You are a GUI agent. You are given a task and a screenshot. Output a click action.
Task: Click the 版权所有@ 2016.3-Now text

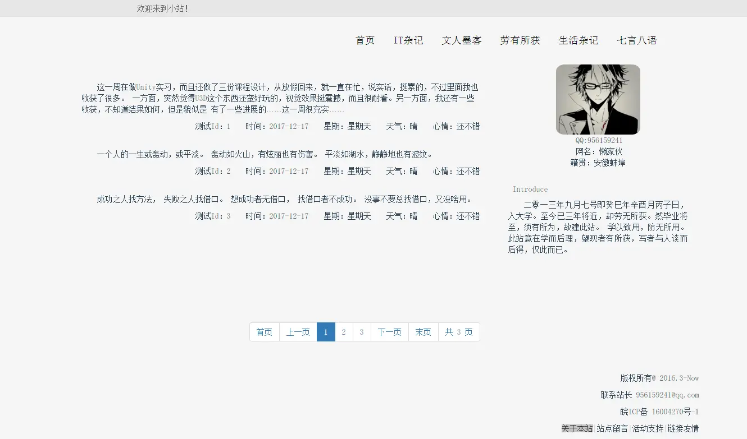(659, 378)
